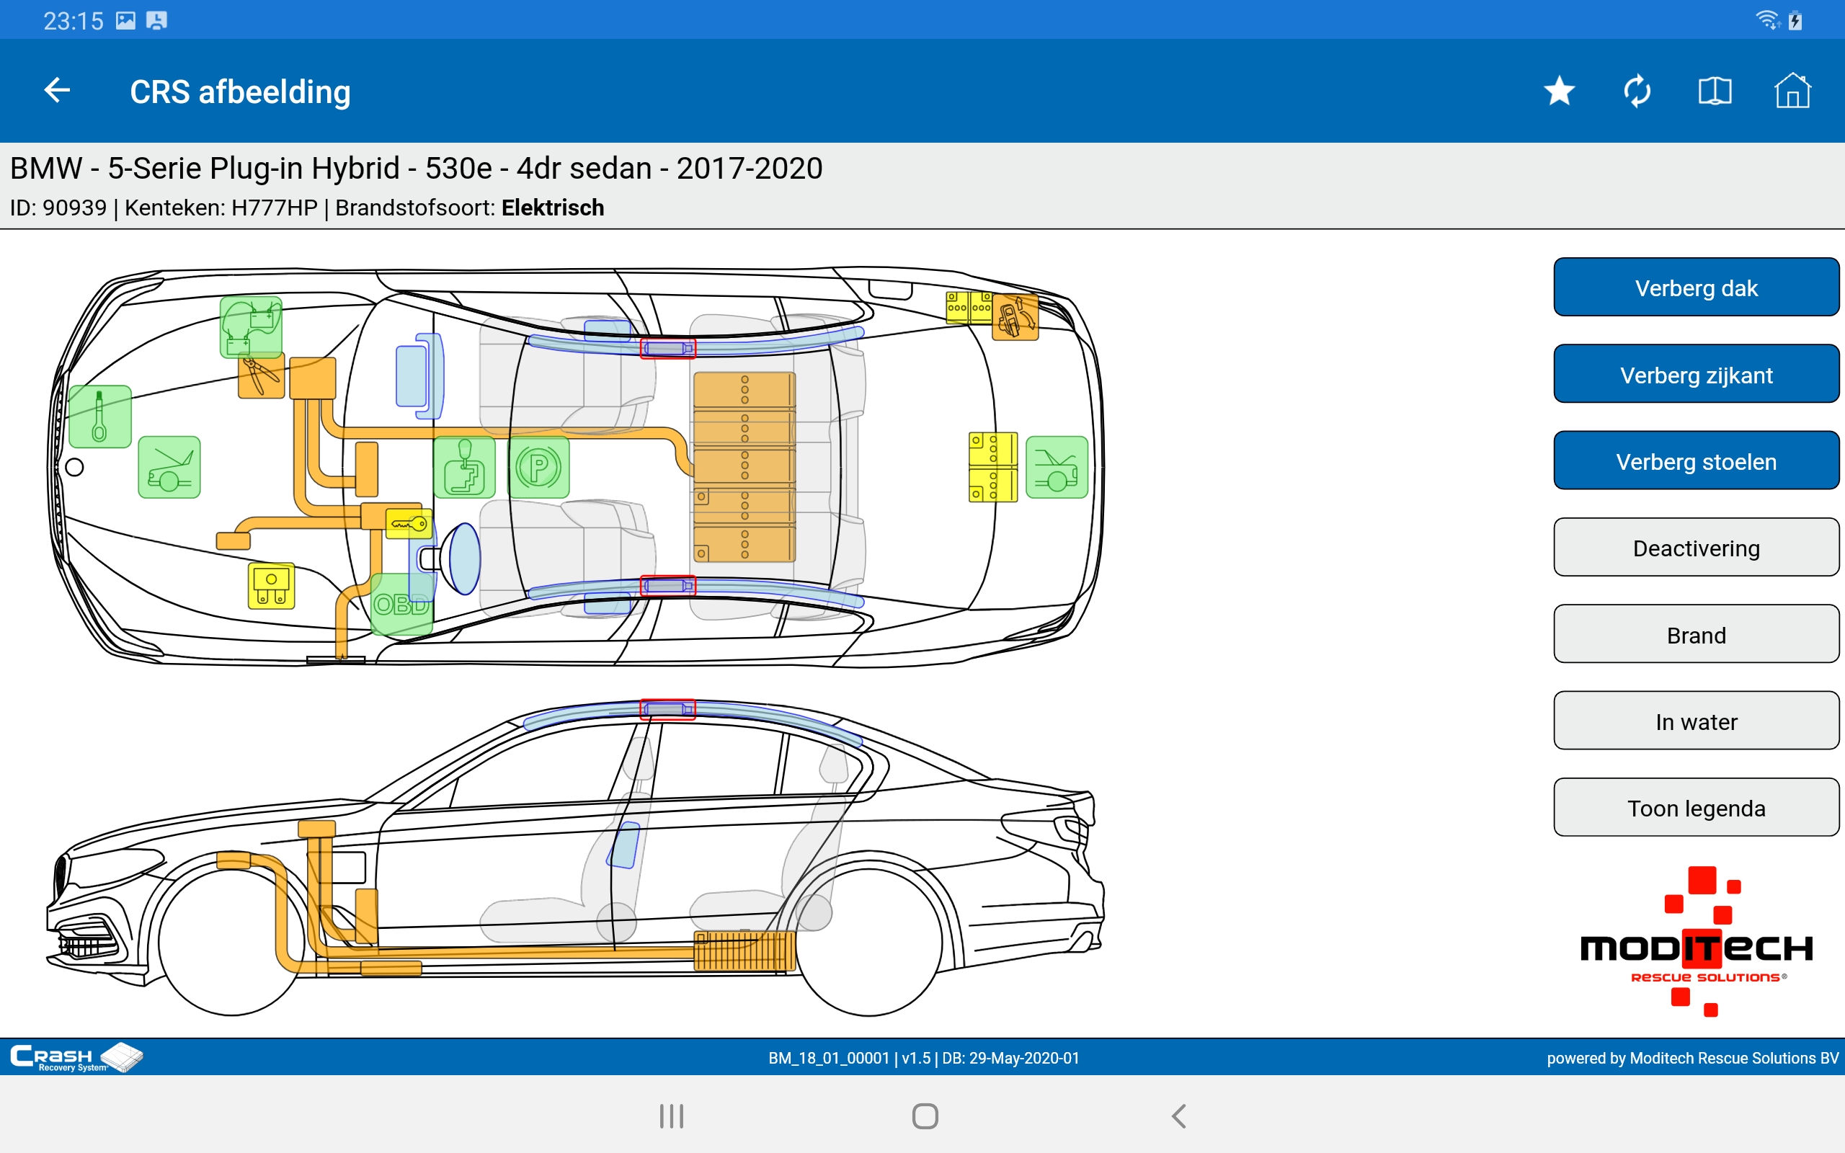Image resolution: width=1845 pixels, height=1153 pixels.
Task: Select the green parking brake P icon
Action: coord(538,468)
